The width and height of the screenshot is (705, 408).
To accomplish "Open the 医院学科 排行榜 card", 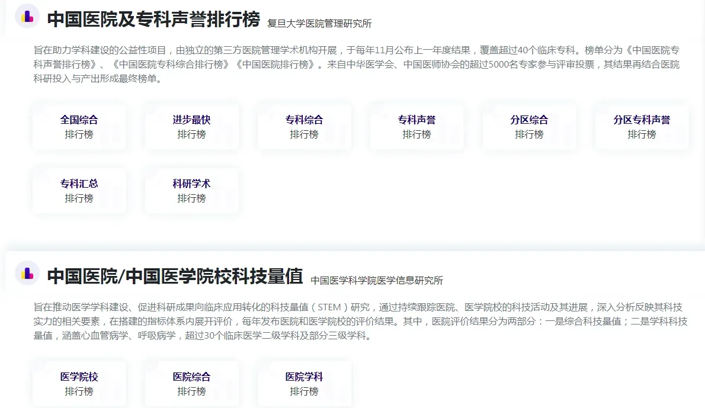I will (305, 384).
